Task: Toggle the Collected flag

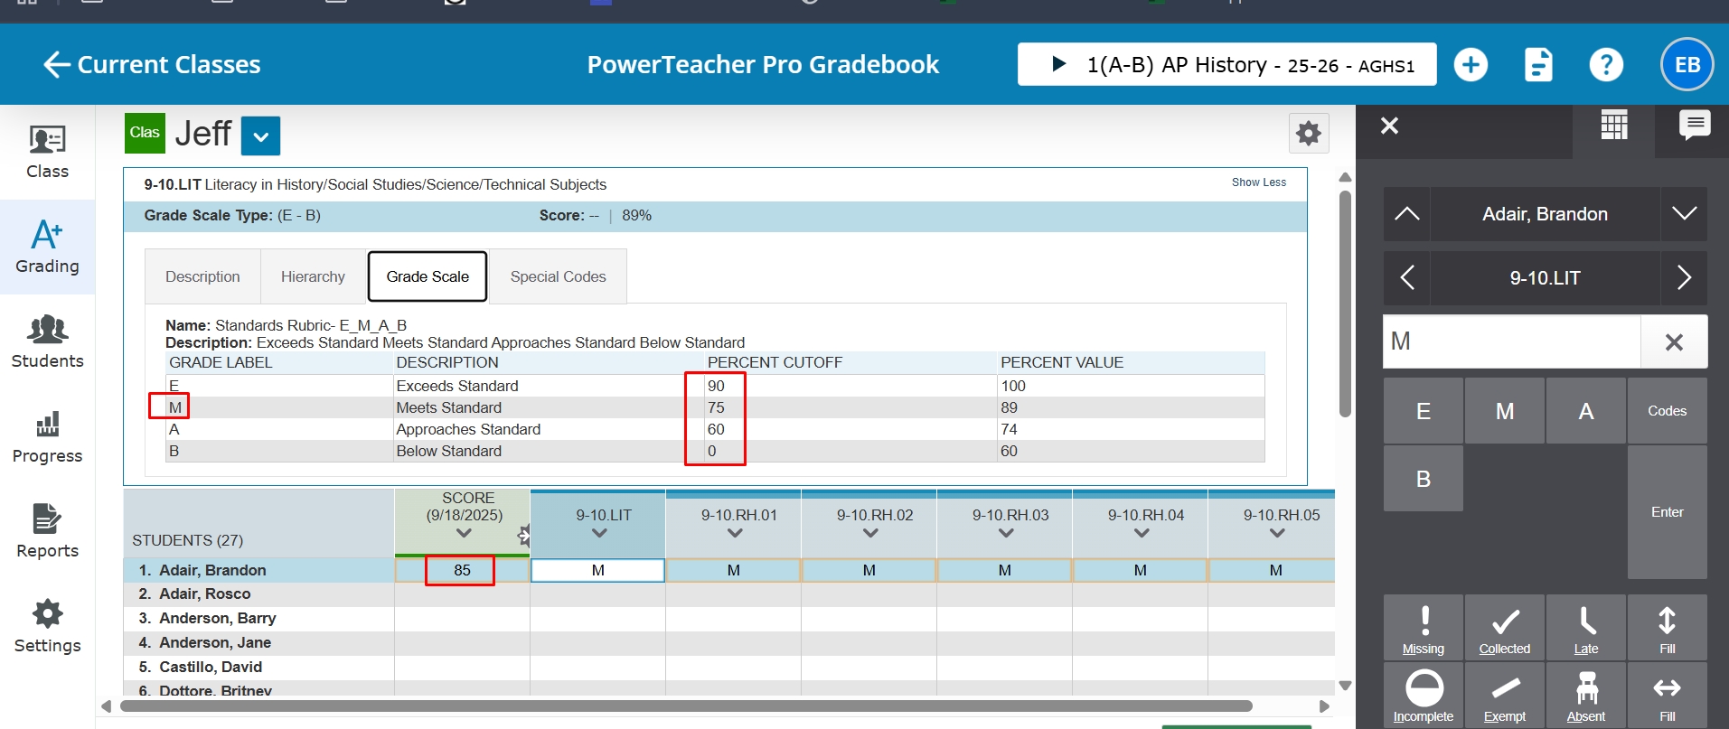Action: click(1504, 628)
